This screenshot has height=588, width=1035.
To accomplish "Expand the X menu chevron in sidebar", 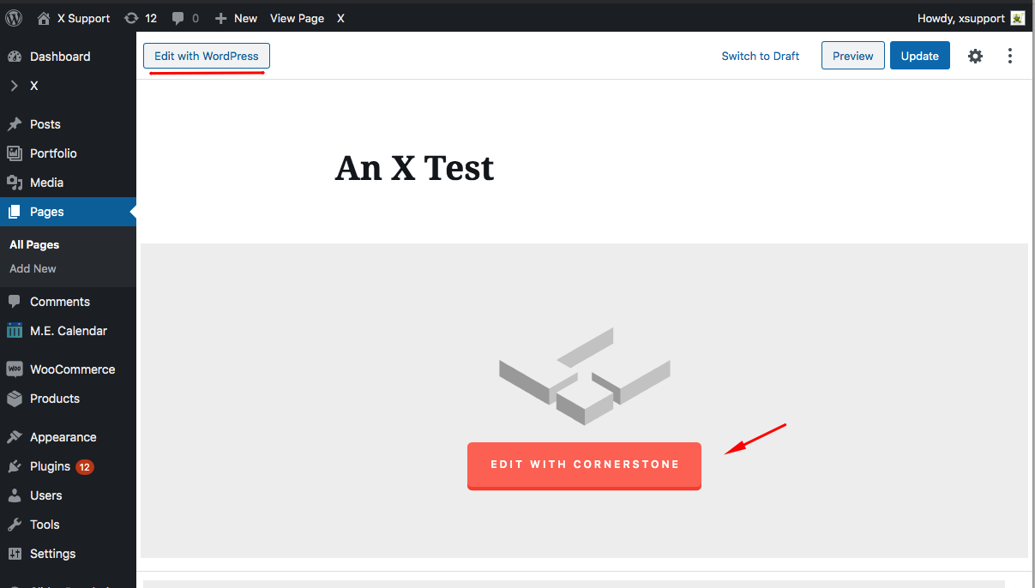I will (14, 86).
